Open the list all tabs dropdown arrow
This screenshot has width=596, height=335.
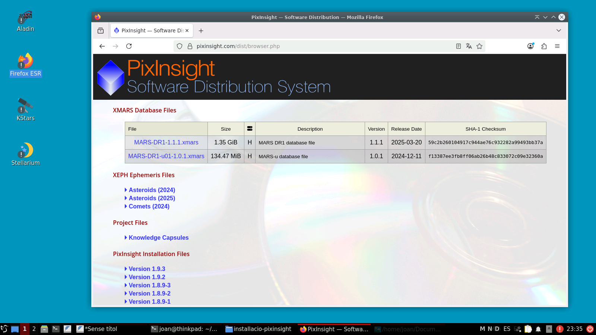(x=559, y=31)
